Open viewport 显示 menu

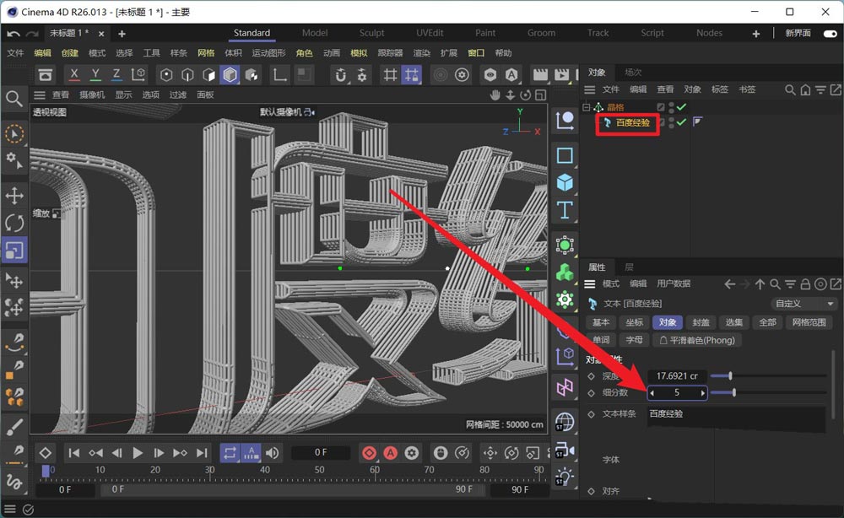click(x=123, y=94)
